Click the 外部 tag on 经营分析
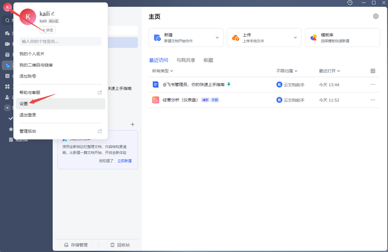388x252 pixels. (215, 100)
